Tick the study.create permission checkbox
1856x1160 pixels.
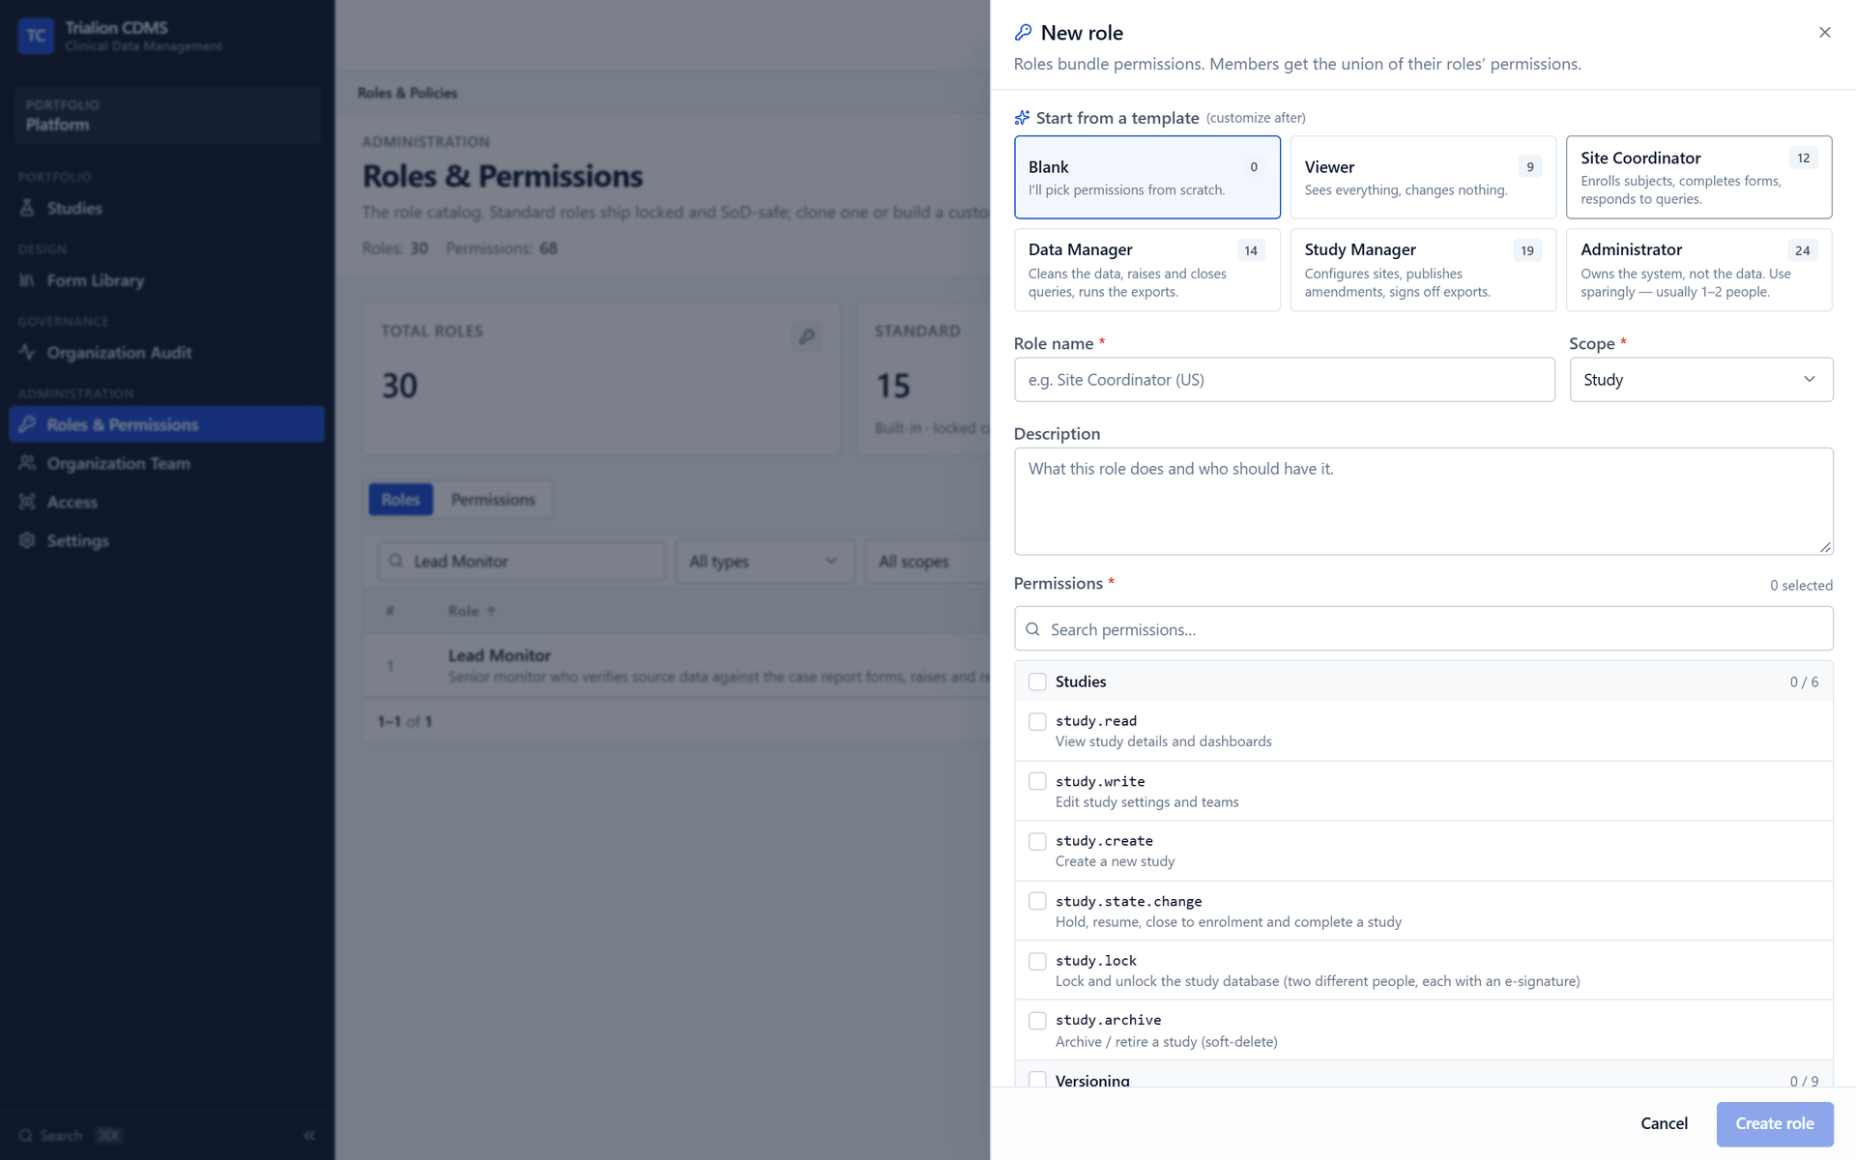pos(1037,841)
